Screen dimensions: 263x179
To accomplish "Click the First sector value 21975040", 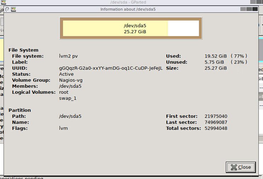I will coord(216,116).
